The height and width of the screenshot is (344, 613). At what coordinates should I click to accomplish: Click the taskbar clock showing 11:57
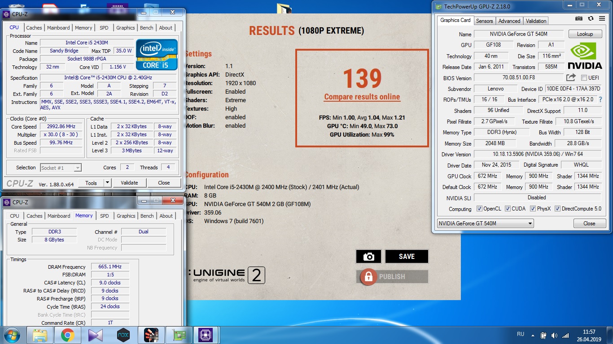[588, 335]
